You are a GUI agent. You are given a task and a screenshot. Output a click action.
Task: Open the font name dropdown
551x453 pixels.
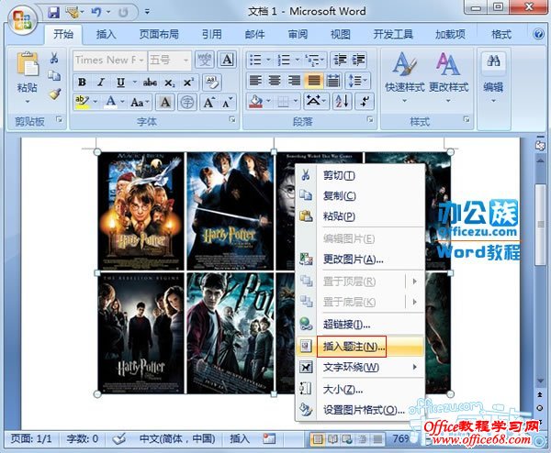[x=141, y=60]
